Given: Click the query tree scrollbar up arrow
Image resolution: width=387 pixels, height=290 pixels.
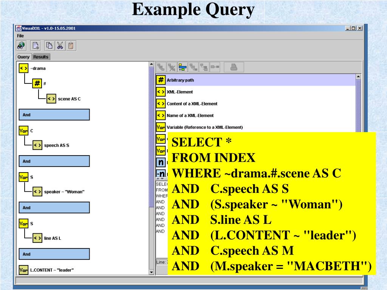Looking at the screenshot, I should (x=152, y=64).
